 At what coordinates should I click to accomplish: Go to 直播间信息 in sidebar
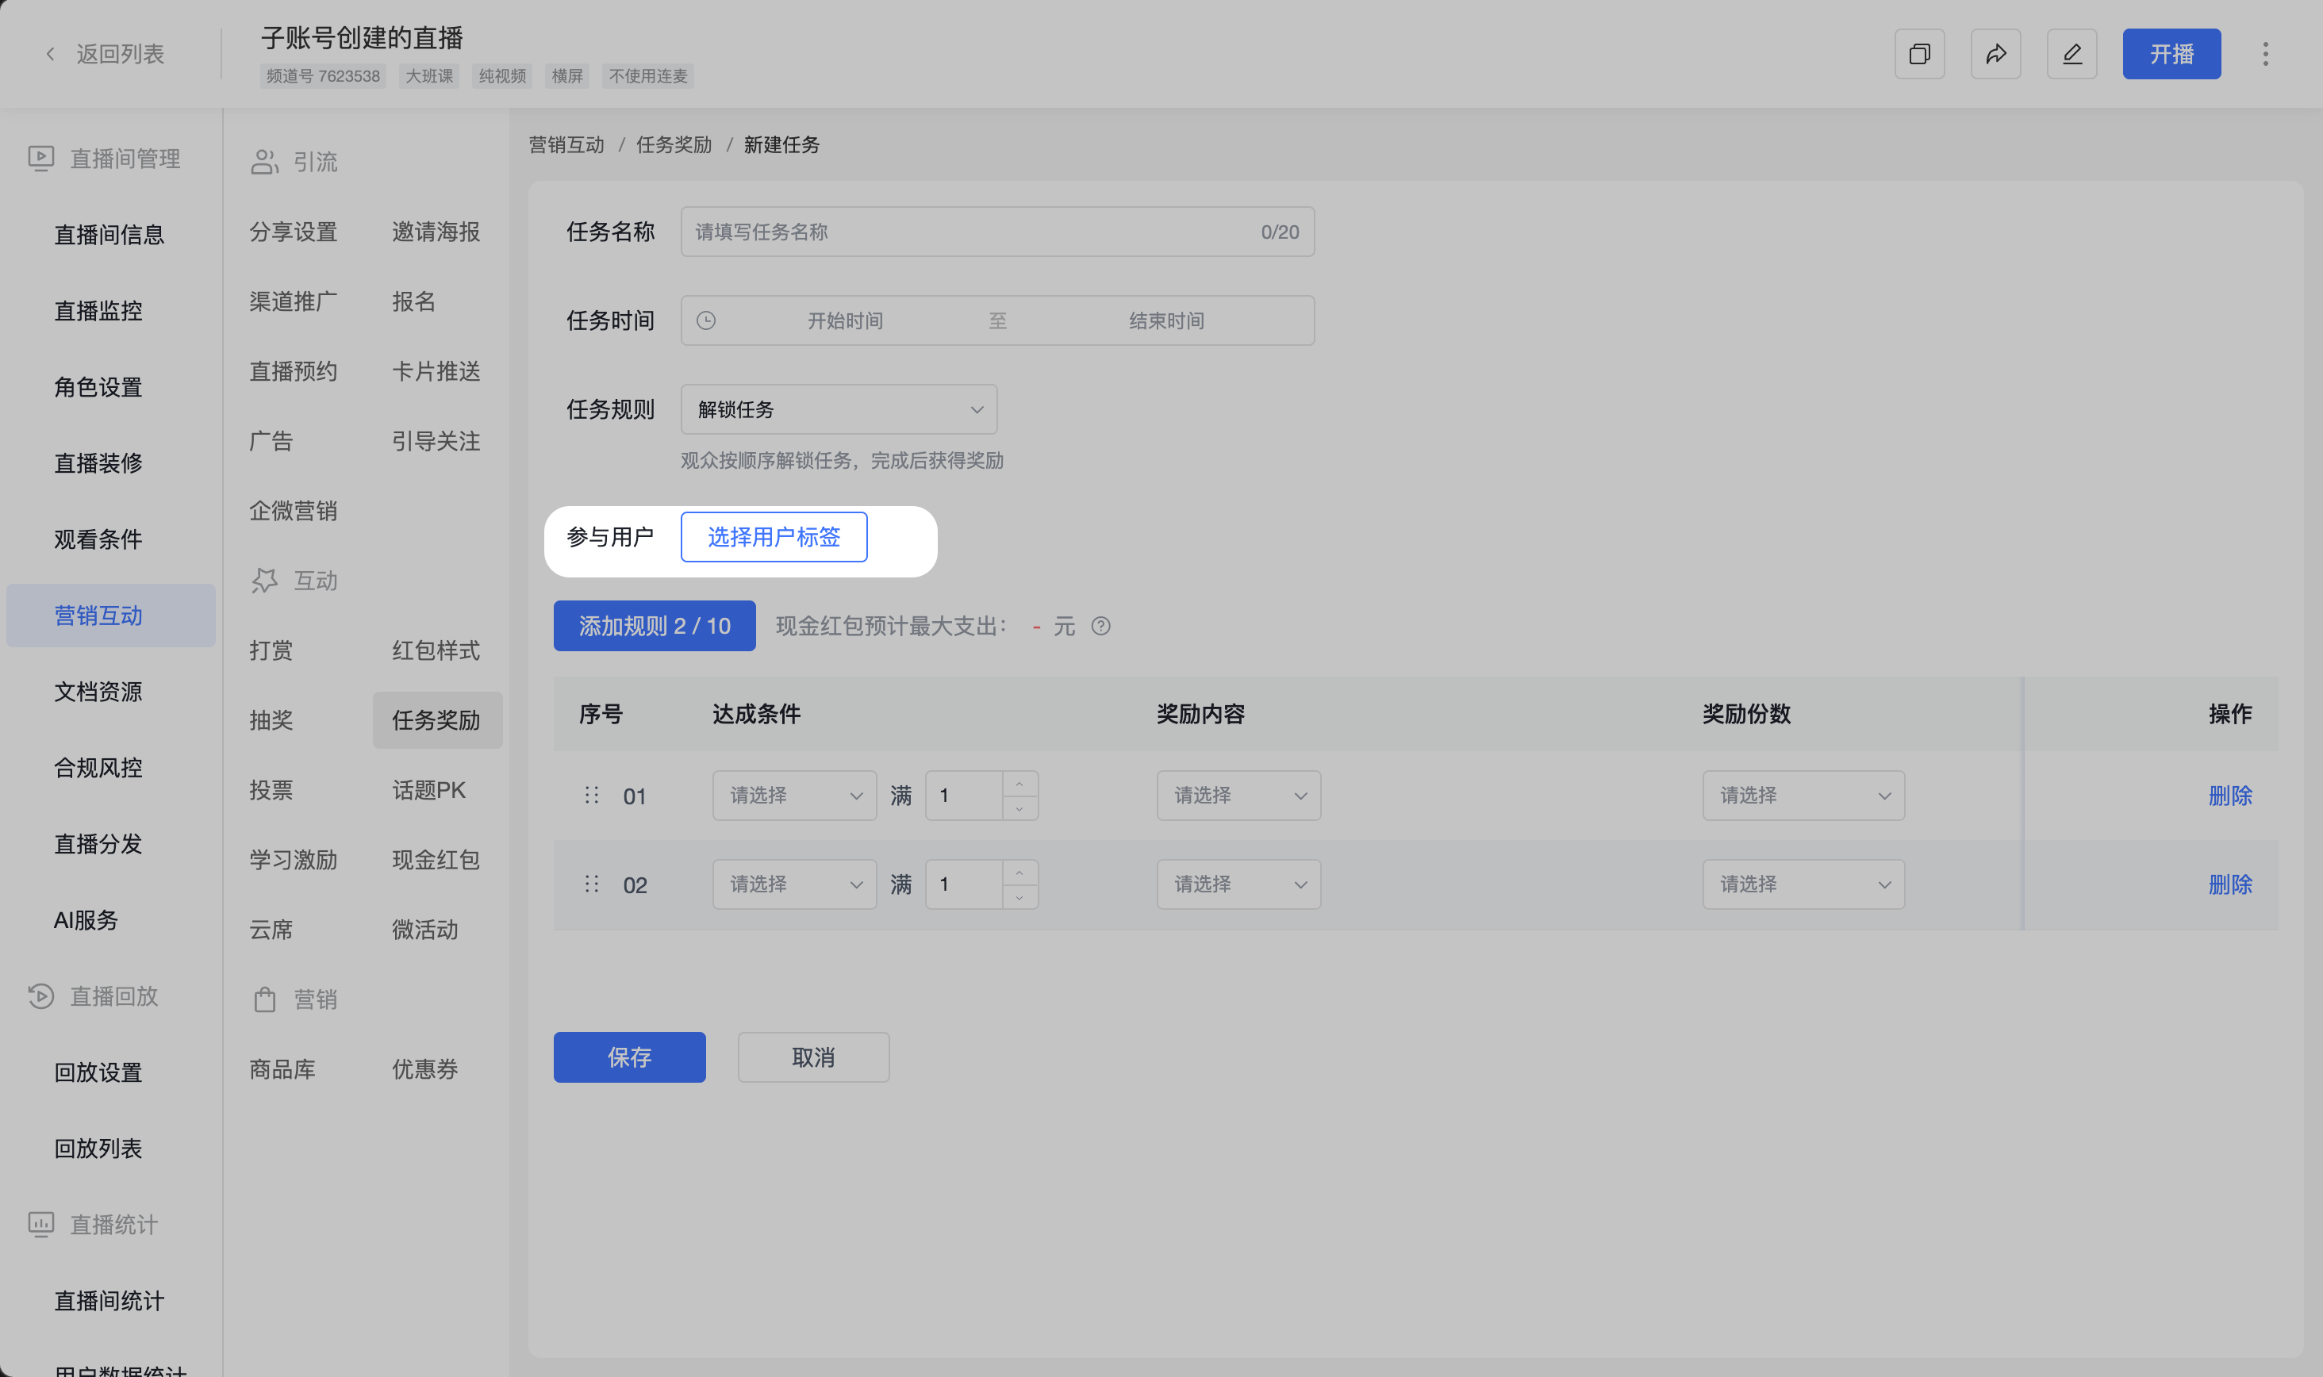(109, 235)
